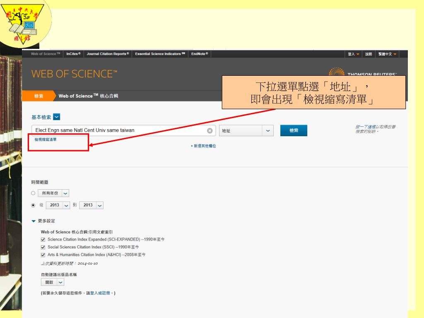Click the Web of Science 核心合輯 heading
This screenshot has height=318, width=424.
pyautogui.click(x=88, y=96)
